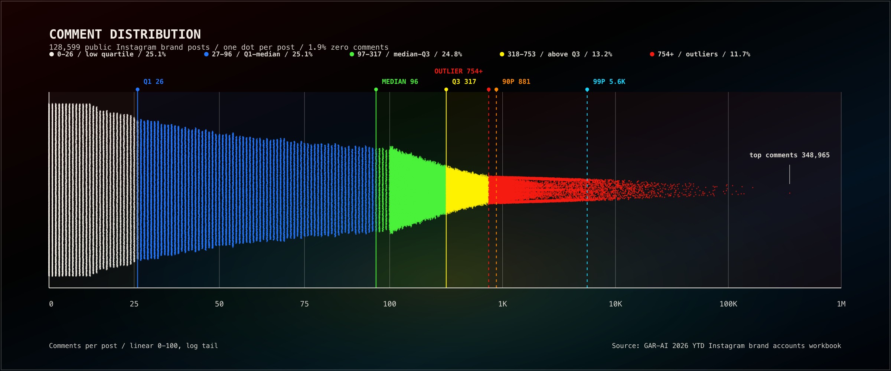Click the subtitle about 128,599 public Instagram posts

(x=219, y=47)
